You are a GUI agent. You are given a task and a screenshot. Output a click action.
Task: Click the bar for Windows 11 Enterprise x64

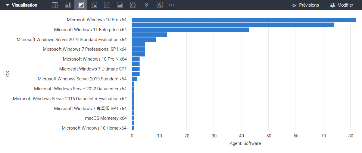pos(191,30)
